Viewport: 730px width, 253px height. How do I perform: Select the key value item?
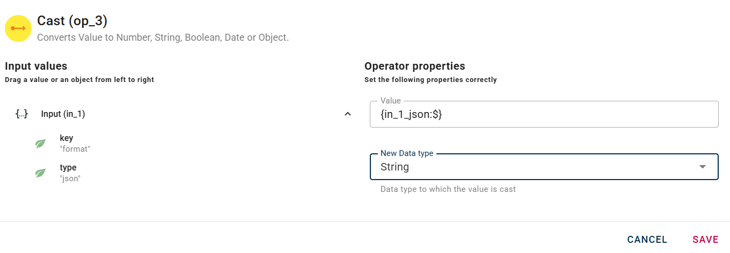point(67,138)
